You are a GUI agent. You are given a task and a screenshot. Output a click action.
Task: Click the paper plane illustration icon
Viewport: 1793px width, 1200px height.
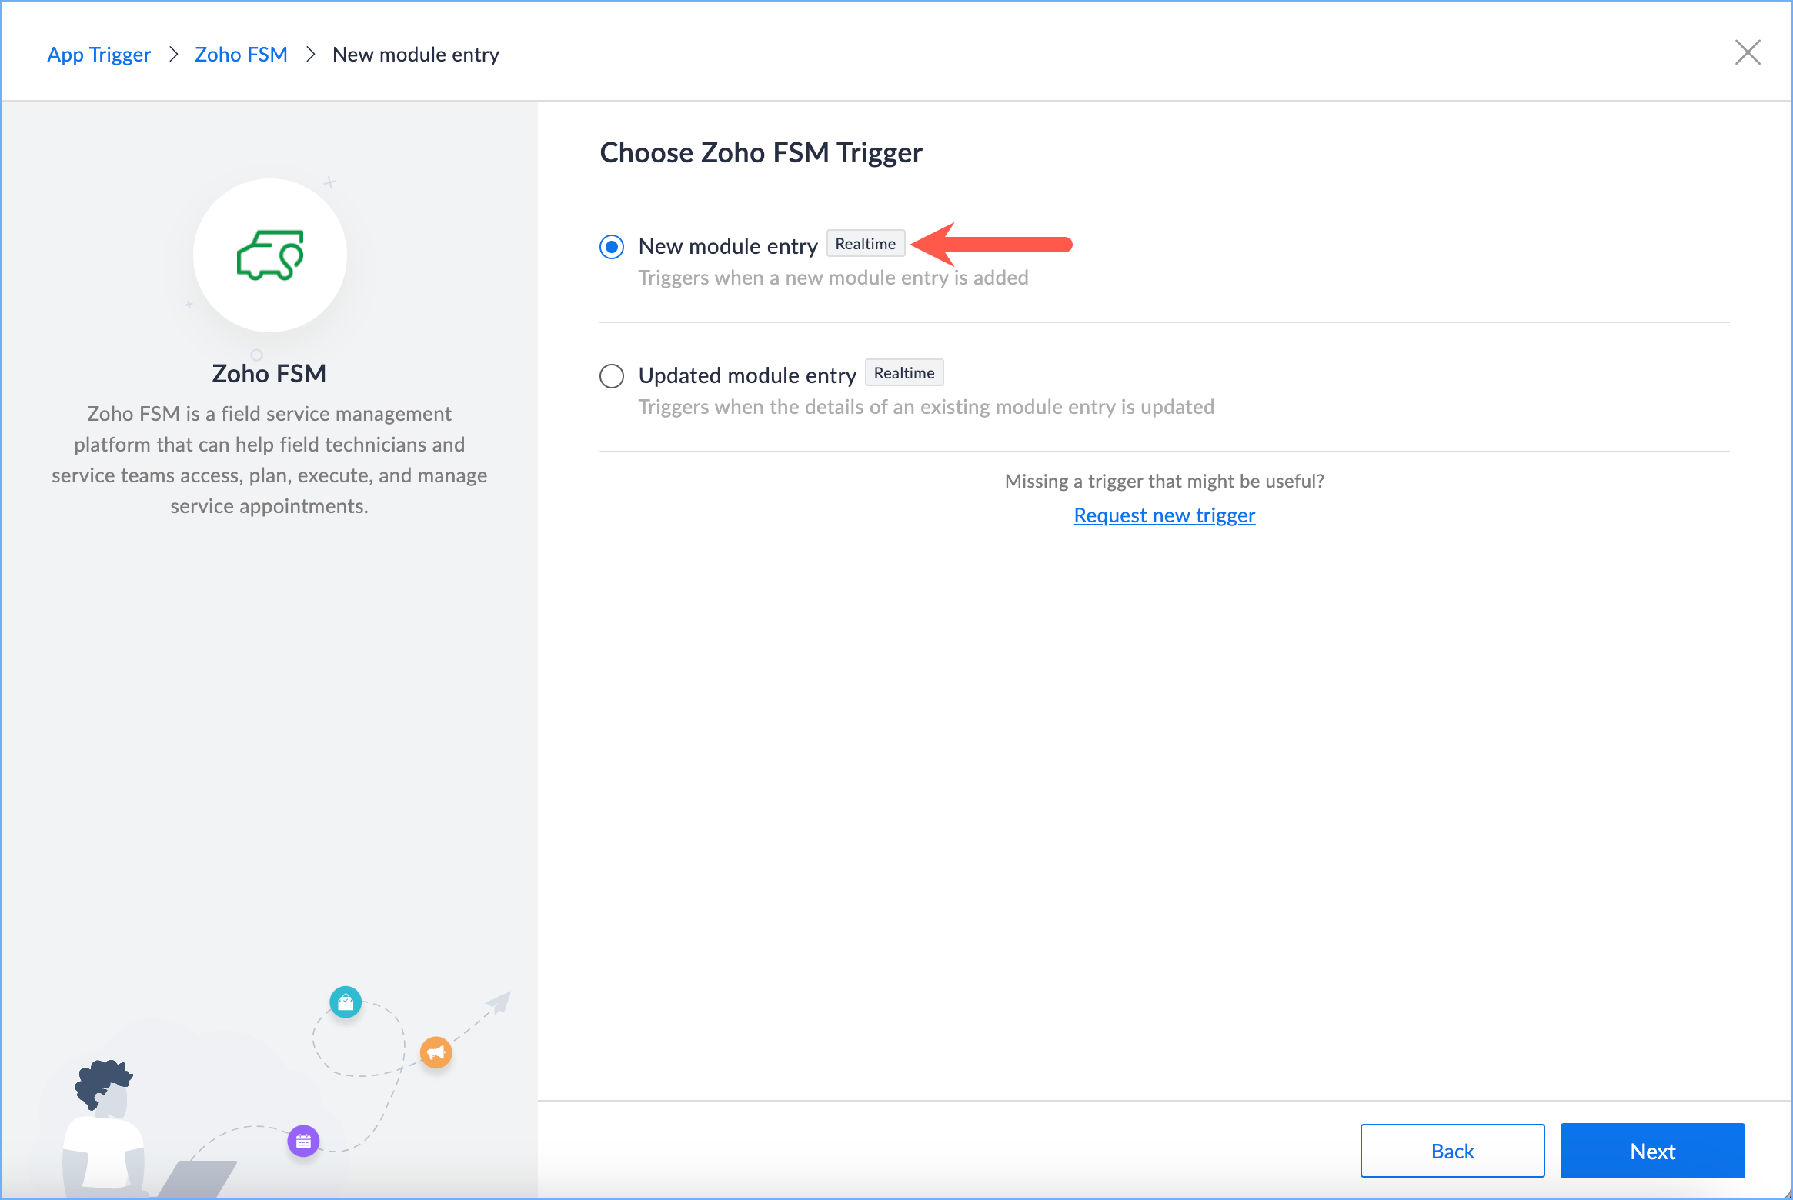(499, 1002)
